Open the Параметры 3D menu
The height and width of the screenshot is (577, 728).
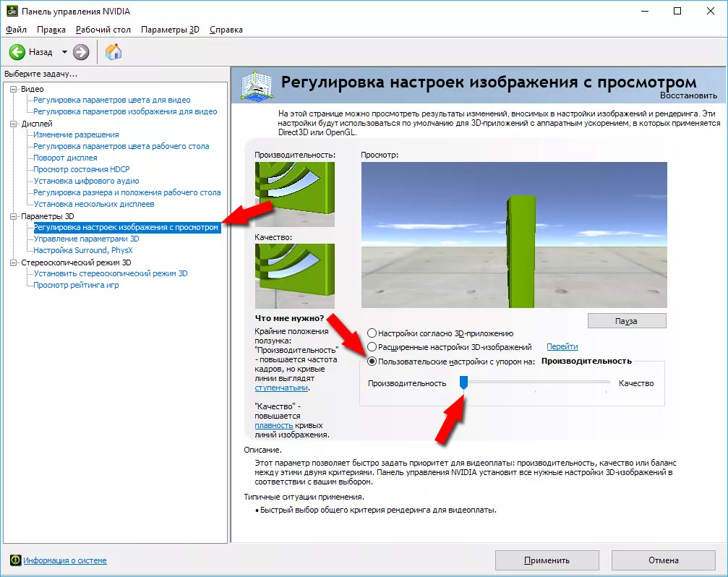point(170,30)
